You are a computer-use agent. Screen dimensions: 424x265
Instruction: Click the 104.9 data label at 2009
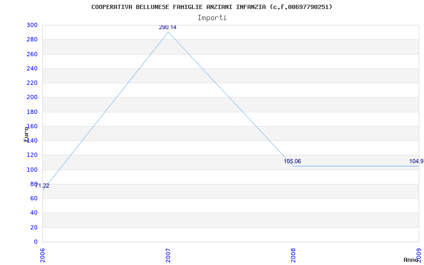click(417, 162)
